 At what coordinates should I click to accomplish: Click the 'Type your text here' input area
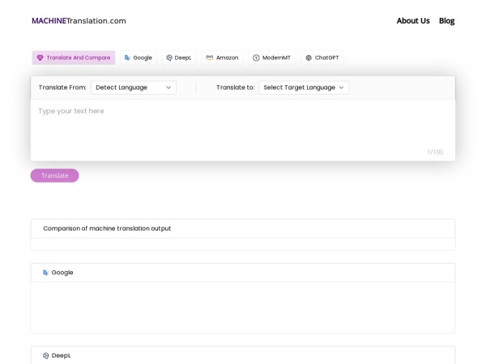(242, 125)
